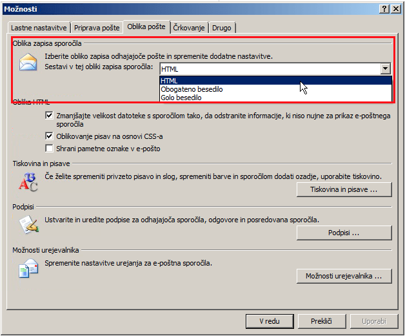
Task: Toggle Zmanjšajte velikost datoteke checkbox
Action: [x=50, y=115]
